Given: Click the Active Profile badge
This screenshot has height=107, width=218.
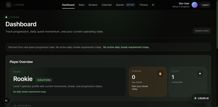Looking at the screenshot, I should (44, 80).
